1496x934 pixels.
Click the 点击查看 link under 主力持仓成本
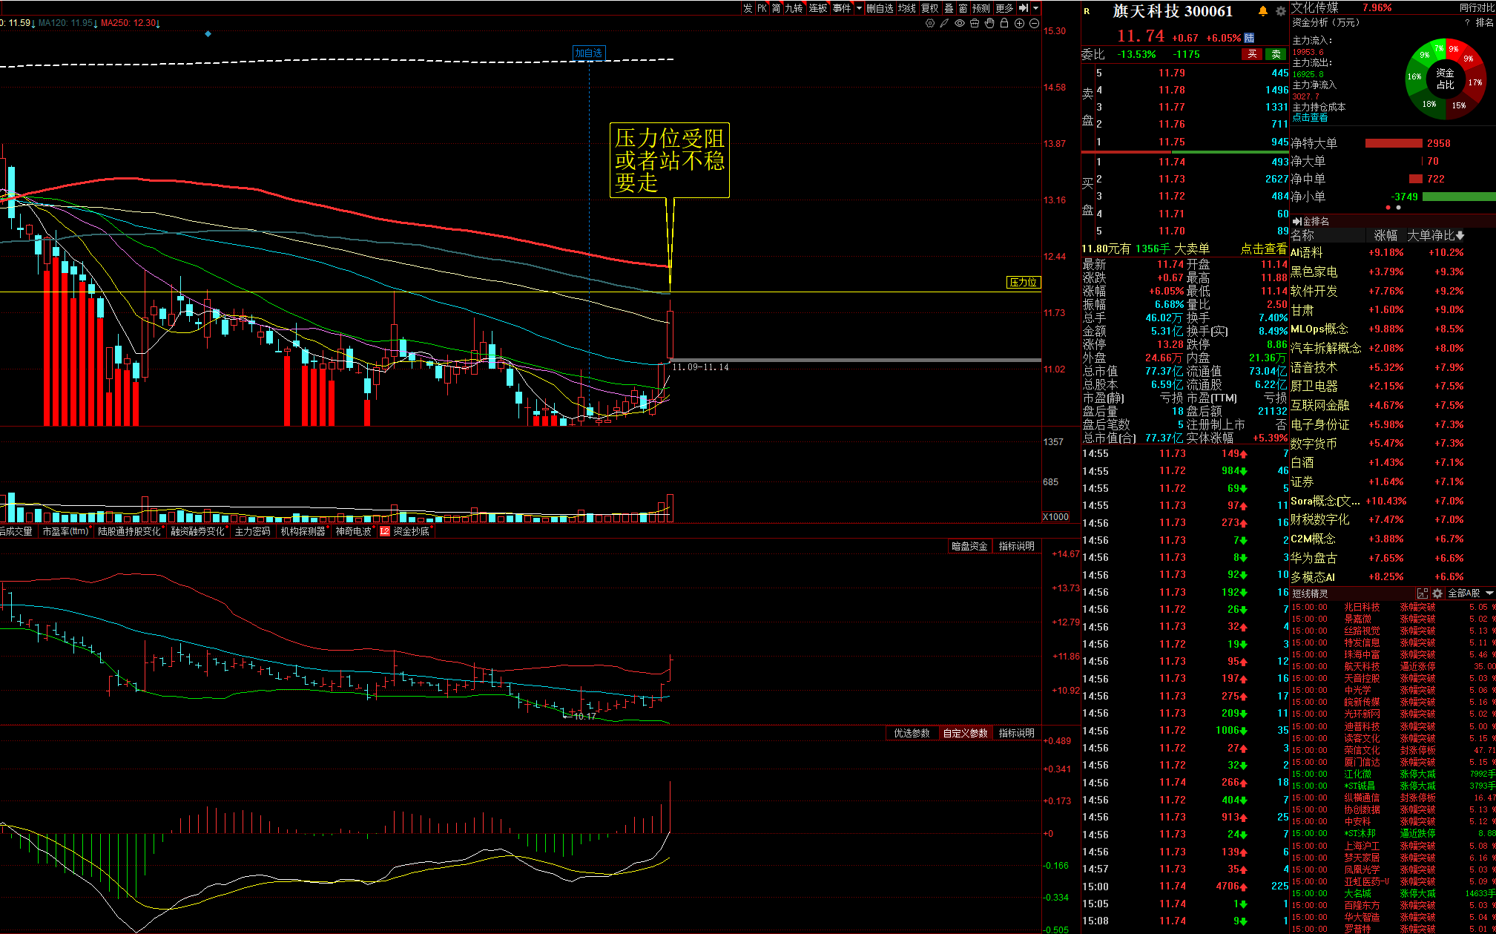[x=1310, y=117]
